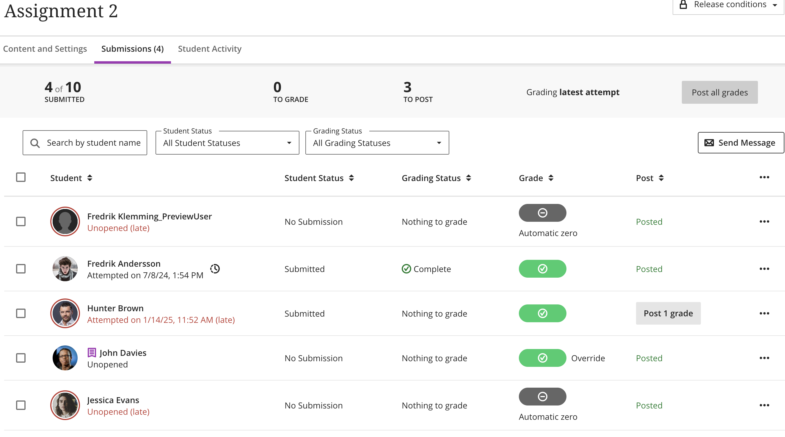Open the annotation note icon next to John Davies

tap(92, 353)
